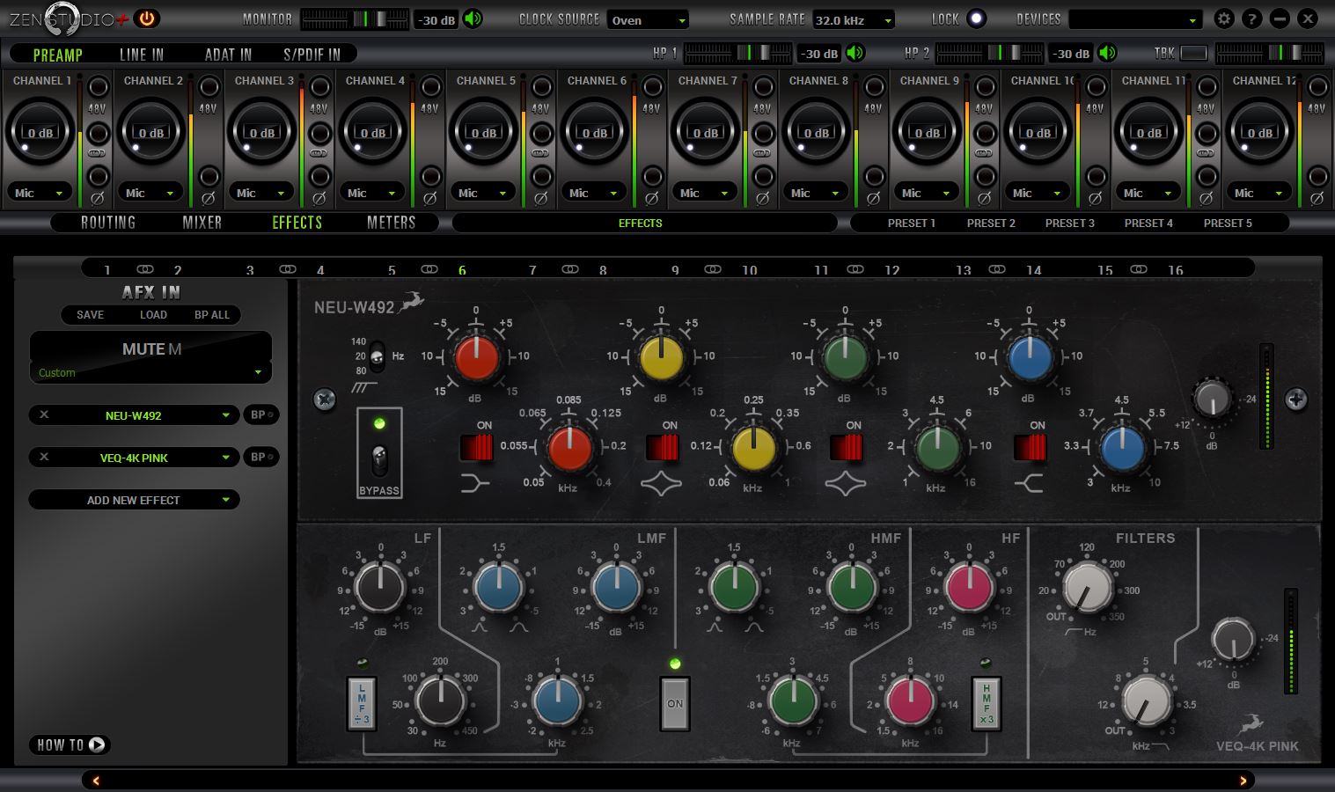
Task: Mute the Monitor output speaker icon
Action: [x=473, y=18]
